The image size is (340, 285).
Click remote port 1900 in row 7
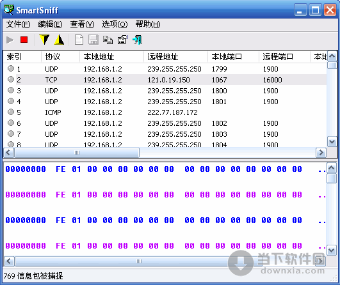click(x=271, y=134)
